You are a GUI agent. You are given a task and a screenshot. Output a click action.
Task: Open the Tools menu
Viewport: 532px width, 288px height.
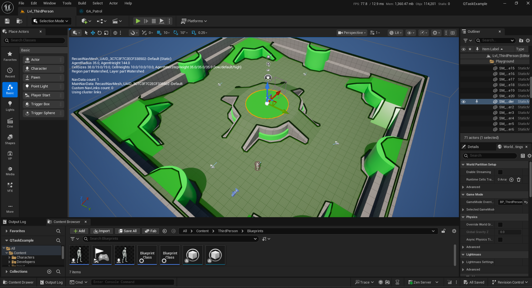point(67,3)
